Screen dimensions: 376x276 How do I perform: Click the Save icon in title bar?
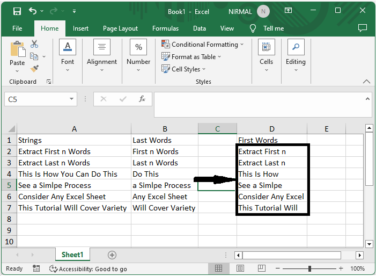[x=17, y=11]
